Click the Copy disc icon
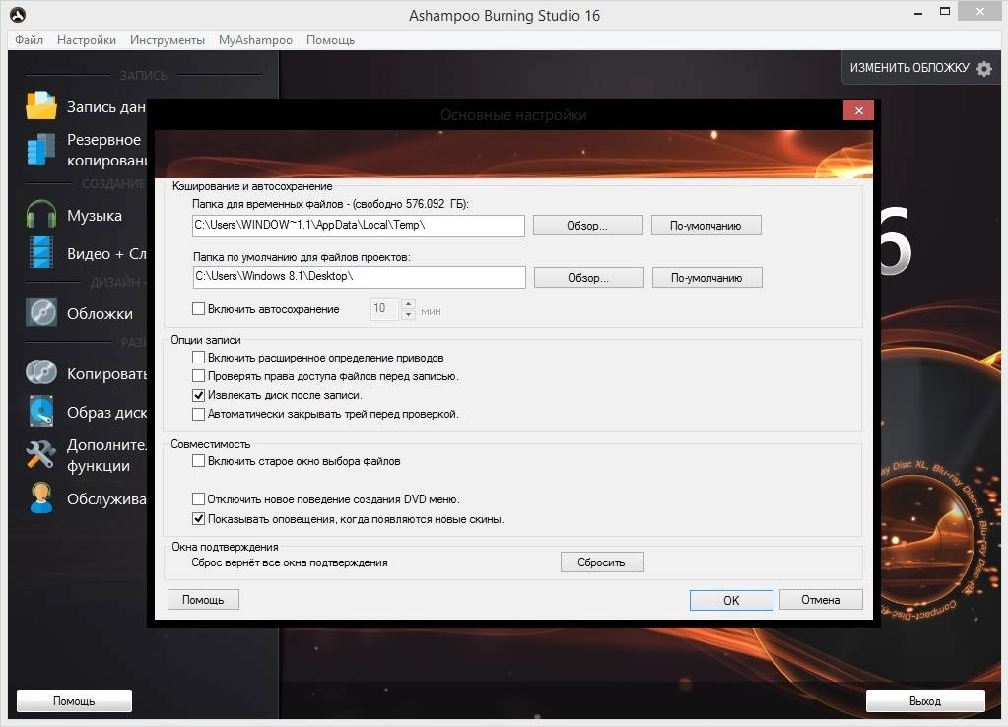This screenshot has width=1008, height=727. click(x=41, y=372)
